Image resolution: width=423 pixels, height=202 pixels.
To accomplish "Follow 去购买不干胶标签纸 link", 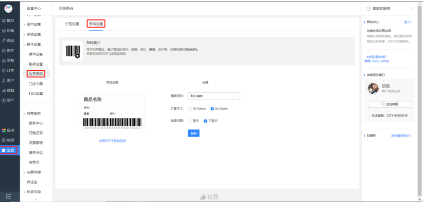I will tap(112, 141).
